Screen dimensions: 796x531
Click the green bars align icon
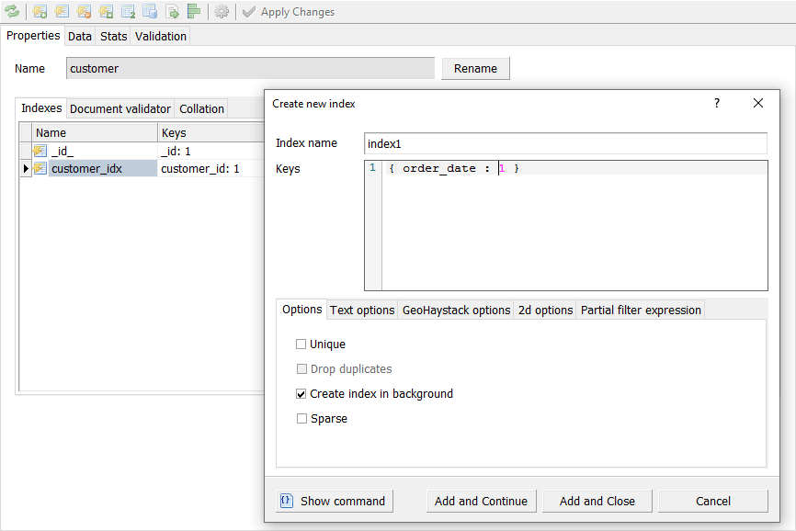point(193,12)
